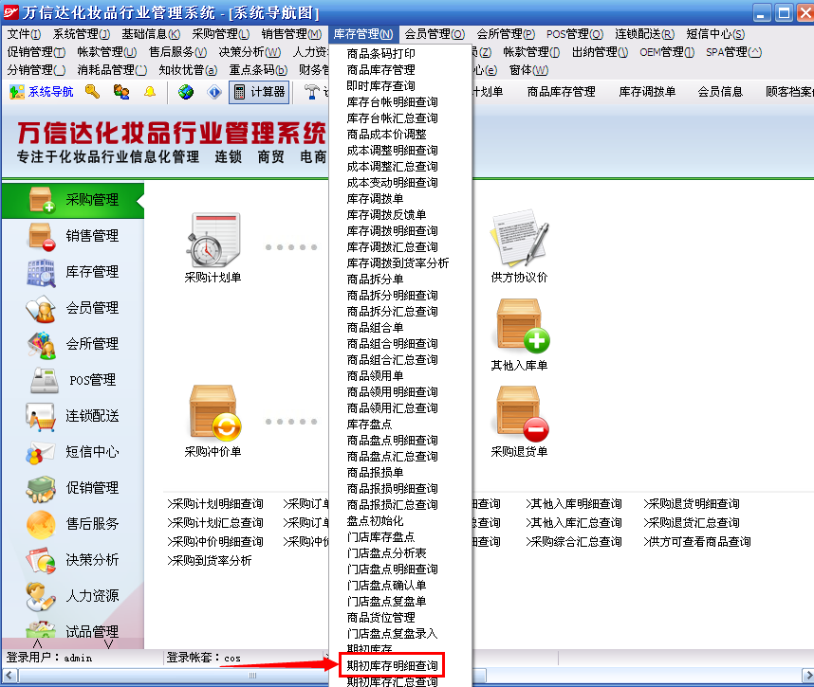Click the horizontal scrollbar right arrow

point(807,676)
